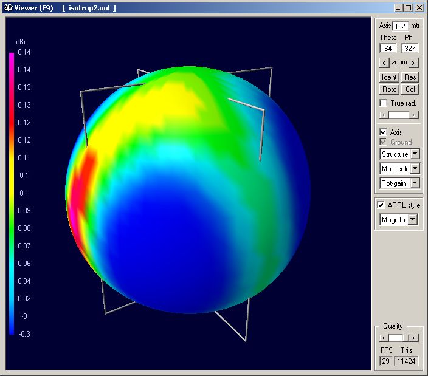Click left arrow of the Quality slider
The image size is (428, 376).
(x=384, y=338)
